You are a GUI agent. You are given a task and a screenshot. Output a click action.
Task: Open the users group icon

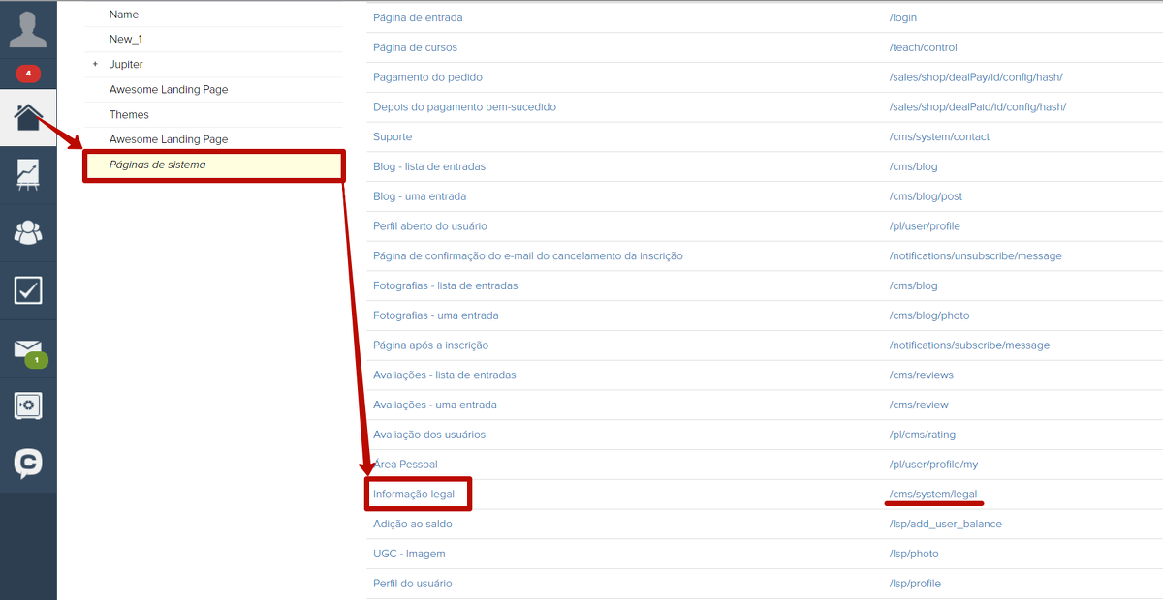[x=28, y=232]
